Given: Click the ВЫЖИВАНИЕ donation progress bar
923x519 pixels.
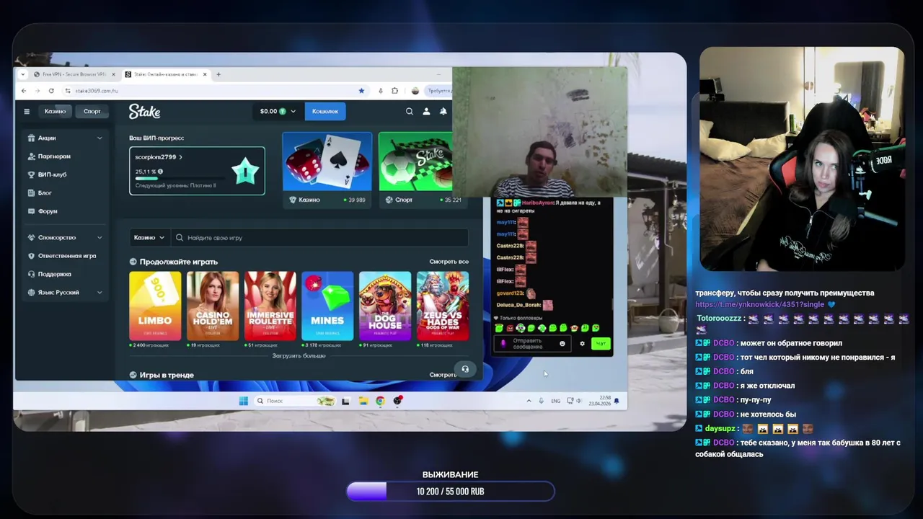Looking at the screenshot, I should 450,492.
